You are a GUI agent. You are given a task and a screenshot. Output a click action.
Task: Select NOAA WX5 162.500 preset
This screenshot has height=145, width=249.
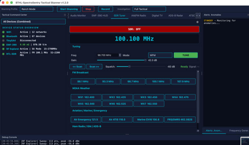[x=86, y=104]
